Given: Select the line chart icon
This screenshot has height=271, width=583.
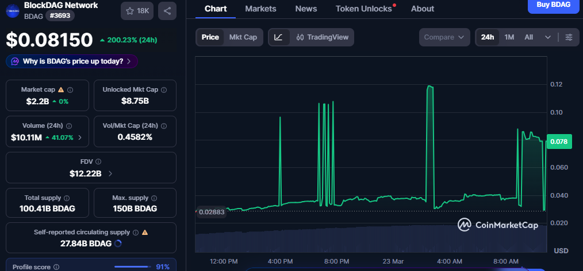Looking at the screenshot, I should pos(278,37).
